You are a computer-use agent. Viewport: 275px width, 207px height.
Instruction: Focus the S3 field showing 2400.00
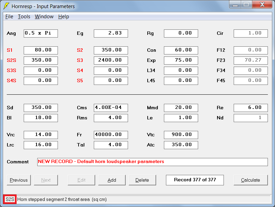[x=111, y=61]
